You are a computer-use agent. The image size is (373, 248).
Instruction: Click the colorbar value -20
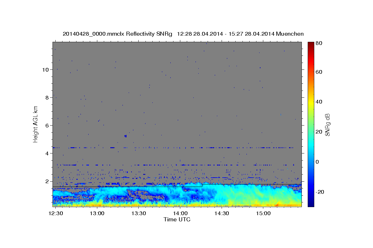tap(320, 192)
